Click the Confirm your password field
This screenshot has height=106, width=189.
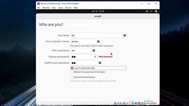coord(84,63)
